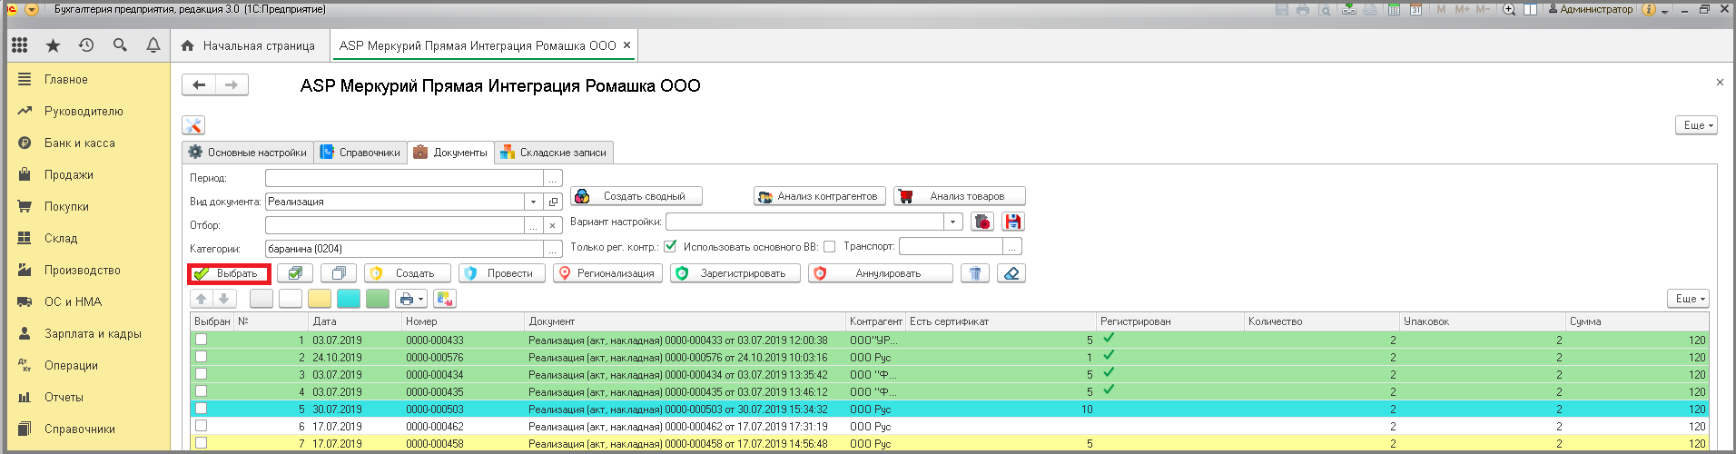This screenshot has height=454, width=1736.
Task: Check the row 0000-000433 checkbox
Action: pyautogui.click(x=201, y=340)
